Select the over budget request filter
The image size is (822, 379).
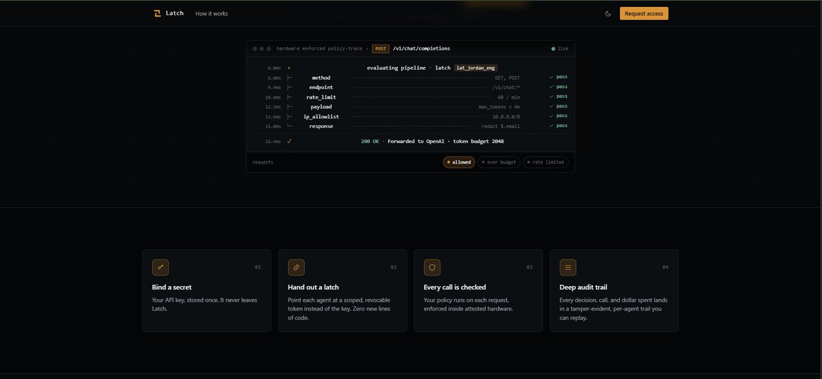coord(499,162)
